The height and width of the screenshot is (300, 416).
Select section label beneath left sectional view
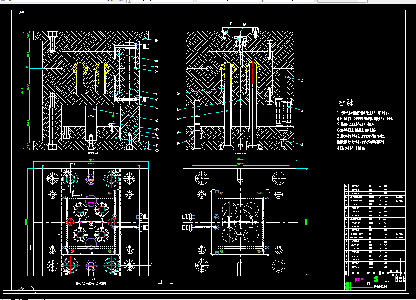click(93, 153)
